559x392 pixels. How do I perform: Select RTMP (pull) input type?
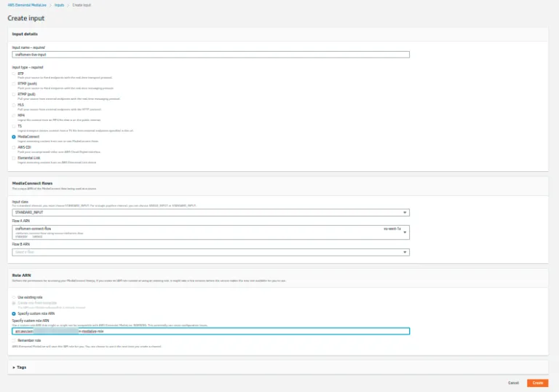coord(14,95)
